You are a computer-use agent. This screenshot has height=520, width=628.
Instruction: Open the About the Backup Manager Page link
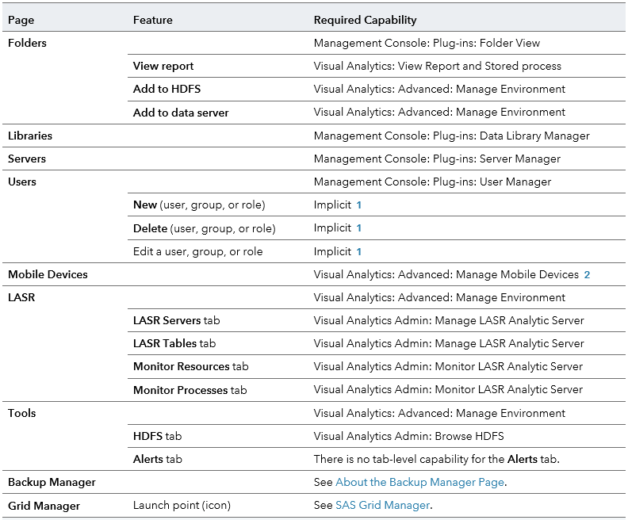tap(419, 482)
